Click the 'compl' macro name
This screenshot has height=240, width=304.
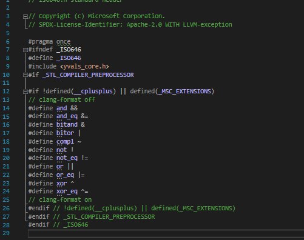pyautogui.click(x=65, y=141)
